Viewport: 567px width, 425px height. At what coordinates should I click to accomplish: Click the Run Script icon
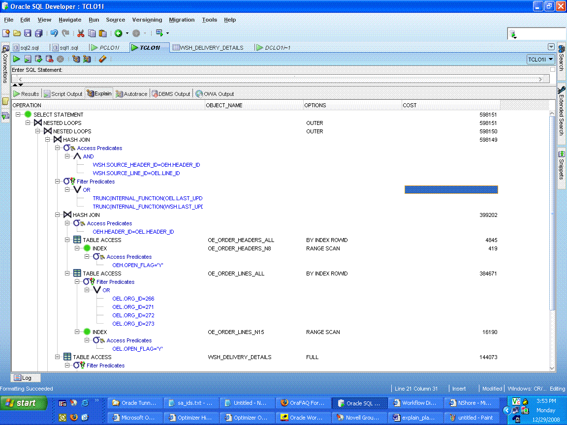pos(28,59)
